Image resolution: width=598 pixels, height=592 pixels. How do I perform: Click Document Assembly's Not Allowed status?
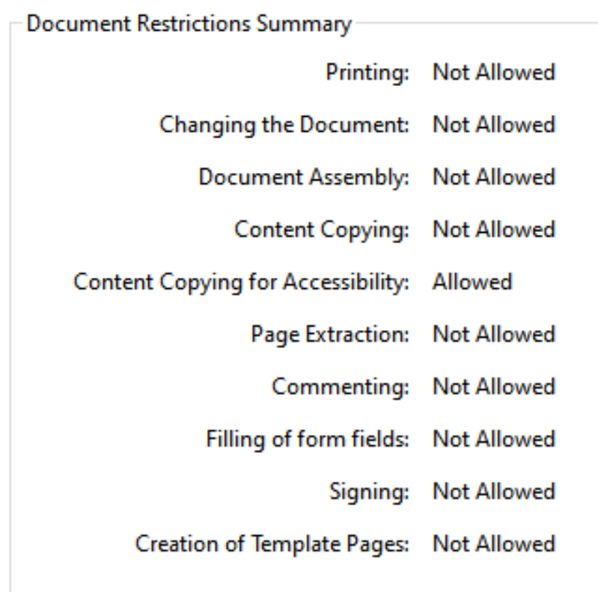[x=494, y=177]
